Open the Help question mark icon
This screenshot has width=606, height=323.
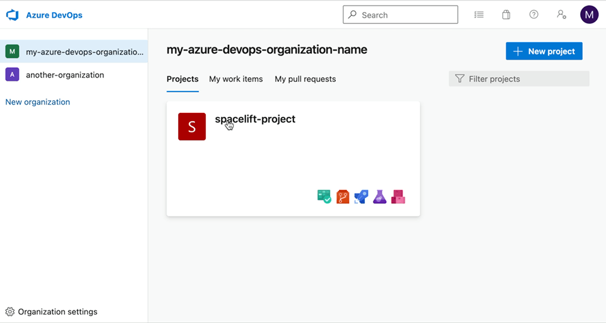click(x=534, y=15)
